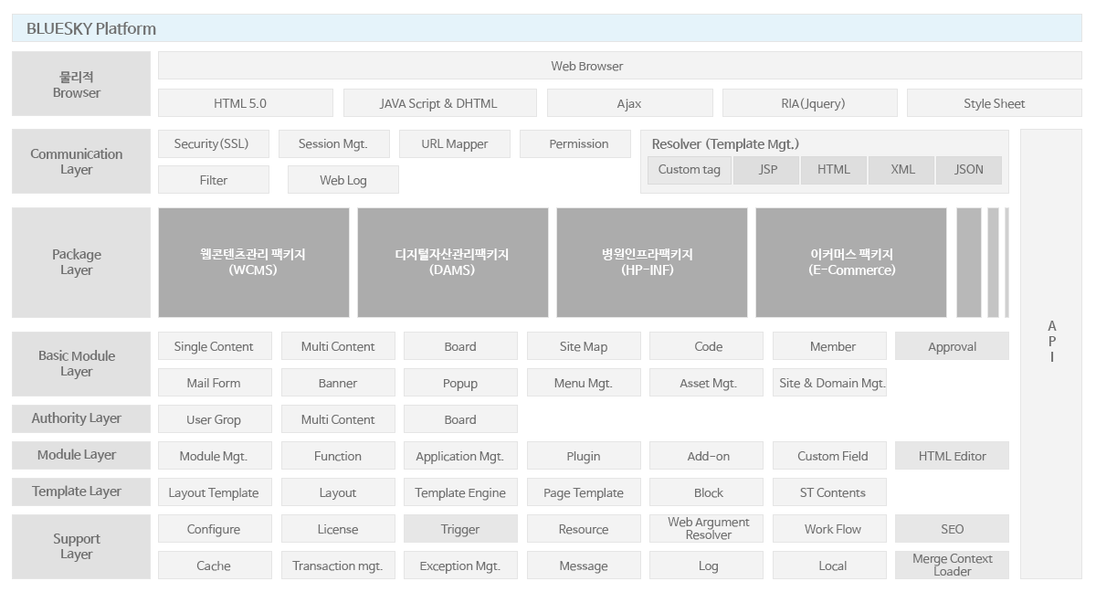Click the SEO box
Image resolution: width=1096 pixels, height=592 pixels.
coord(952,529)
